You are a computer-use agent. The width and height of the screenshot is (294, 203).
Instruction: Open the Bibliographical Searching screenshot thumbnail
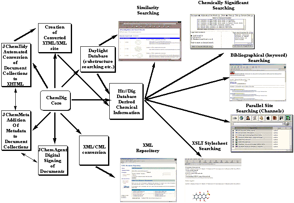[x=258, y=82]
